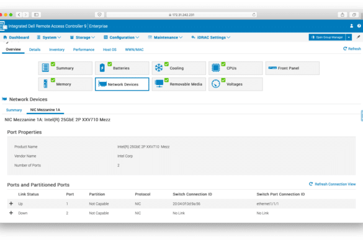Open the user account icon

coord(351,26)
